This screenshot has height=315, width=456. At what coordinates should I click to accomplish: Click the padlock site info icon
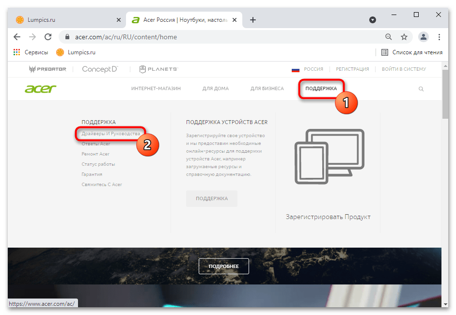pos(67,37)
